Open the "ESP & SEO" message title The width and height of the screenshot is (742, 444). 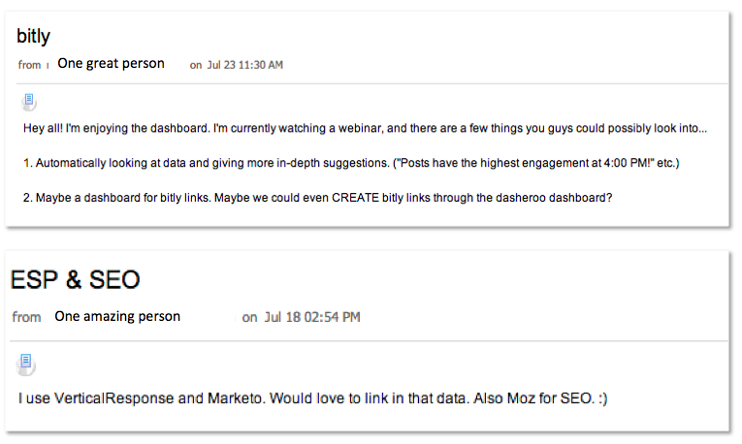75,280
